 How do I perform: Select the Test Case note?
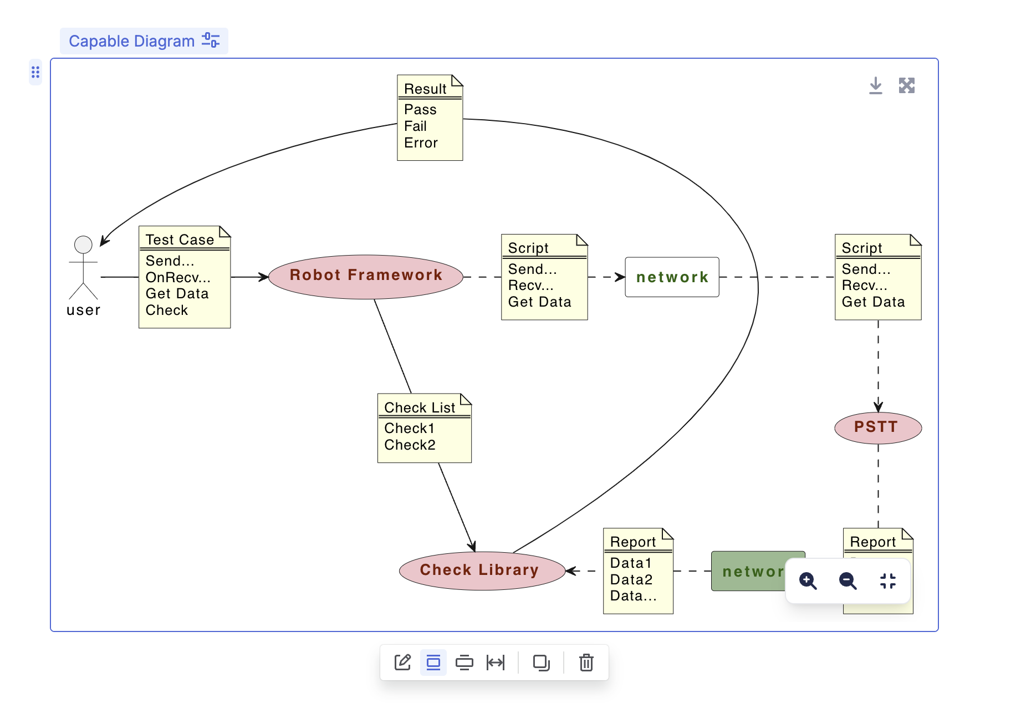[x=183, y=277]
